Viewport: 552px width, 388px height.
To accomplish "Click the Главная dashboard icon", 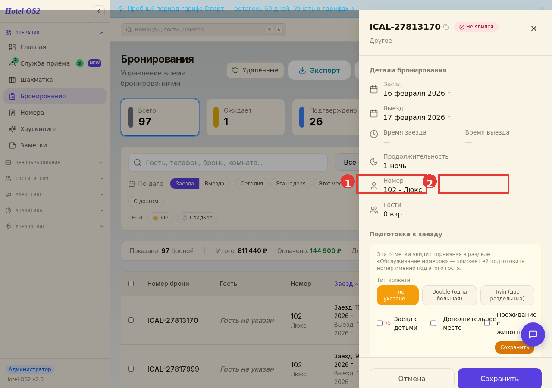I will pos(12,47).
